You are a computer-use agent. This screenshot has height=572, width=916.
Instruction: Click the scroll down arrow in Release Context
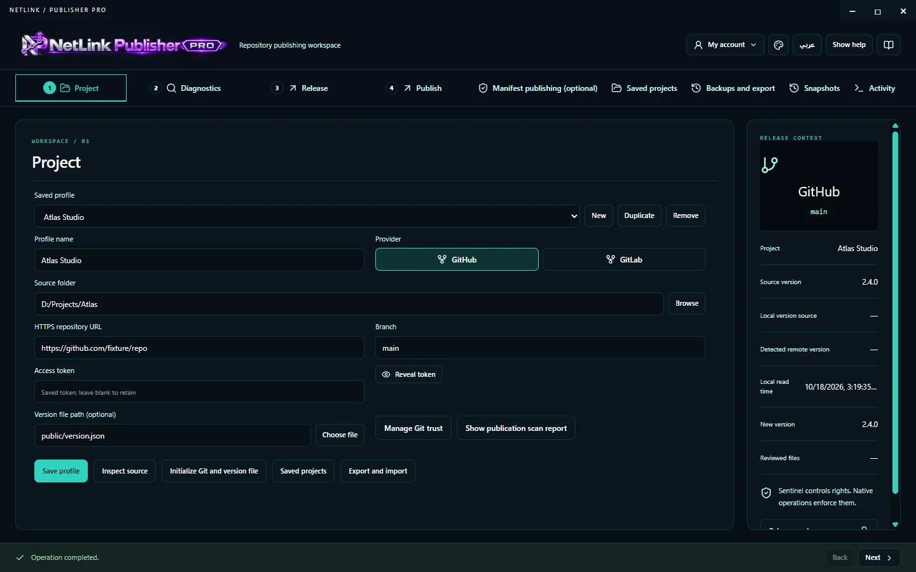click(x=895, y=524)
